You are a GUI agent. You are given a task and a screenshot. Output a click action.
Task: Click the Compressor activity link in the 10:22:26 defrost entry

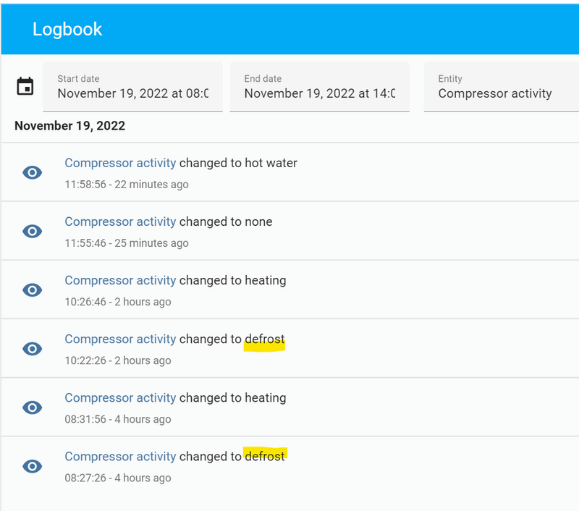[x=120, y=339]
